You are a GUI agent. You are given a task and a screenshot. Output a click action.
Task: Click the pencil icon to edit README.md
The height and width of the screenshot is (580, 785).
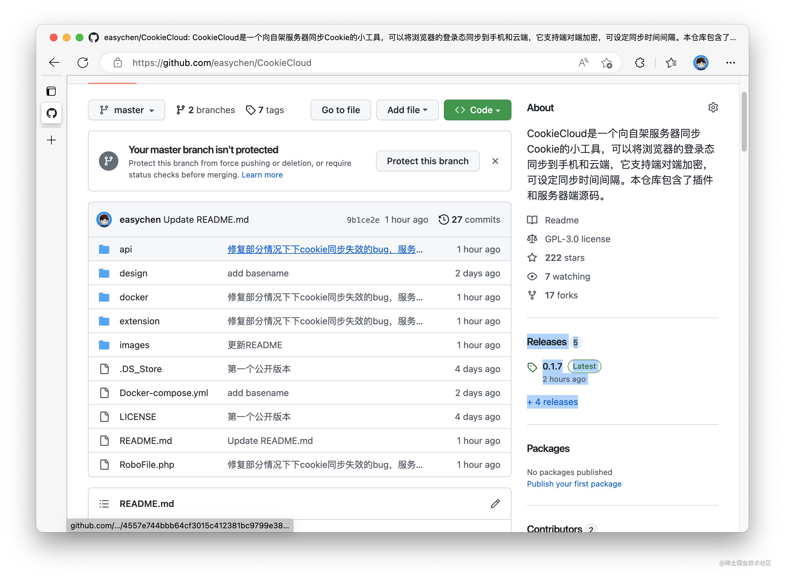[495, 503]
